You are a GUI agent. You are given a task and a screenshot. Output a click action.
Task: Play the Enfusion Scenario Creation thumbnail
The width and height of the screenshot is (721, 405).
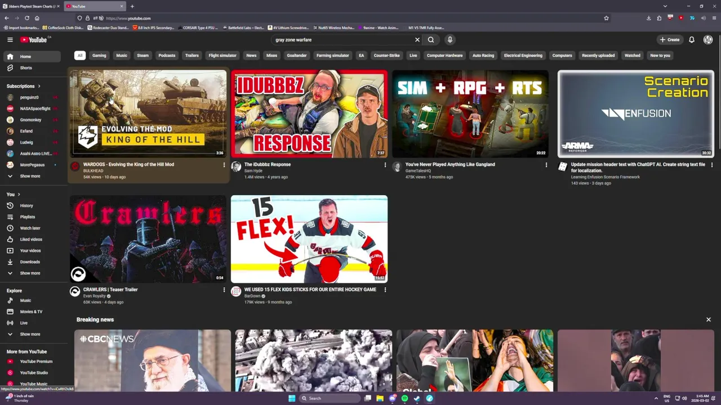pos(635,114)
